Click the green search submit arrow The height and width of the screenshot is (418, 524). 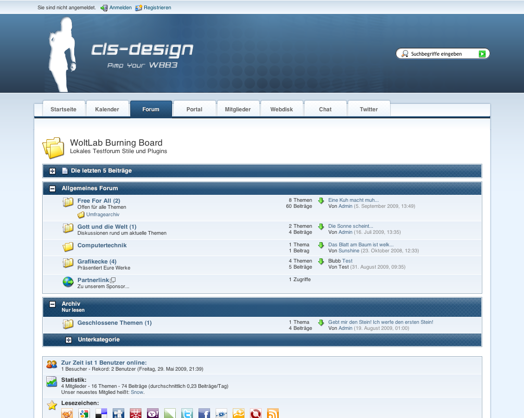pyautogui.click(x=482, y=54)
